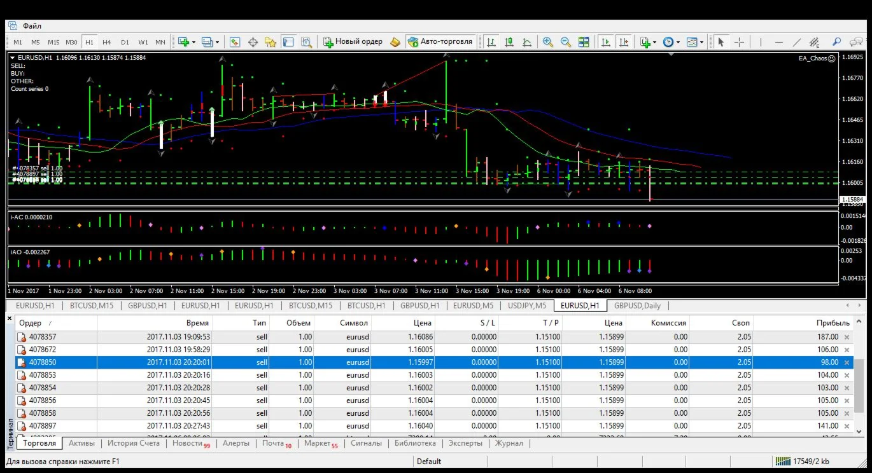Select the crosshair tool
The height and width of the screenshot is (473, 872).
(x=739, y=42)
